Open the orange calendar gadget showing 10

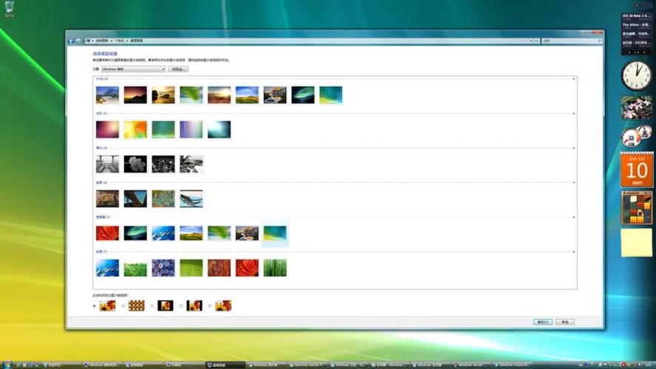(636, 170)
